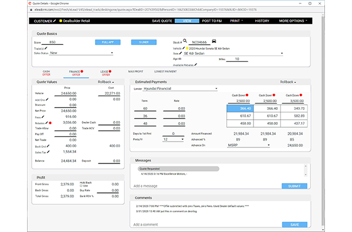Edit Back End with pencil icon

click(48, 146)
